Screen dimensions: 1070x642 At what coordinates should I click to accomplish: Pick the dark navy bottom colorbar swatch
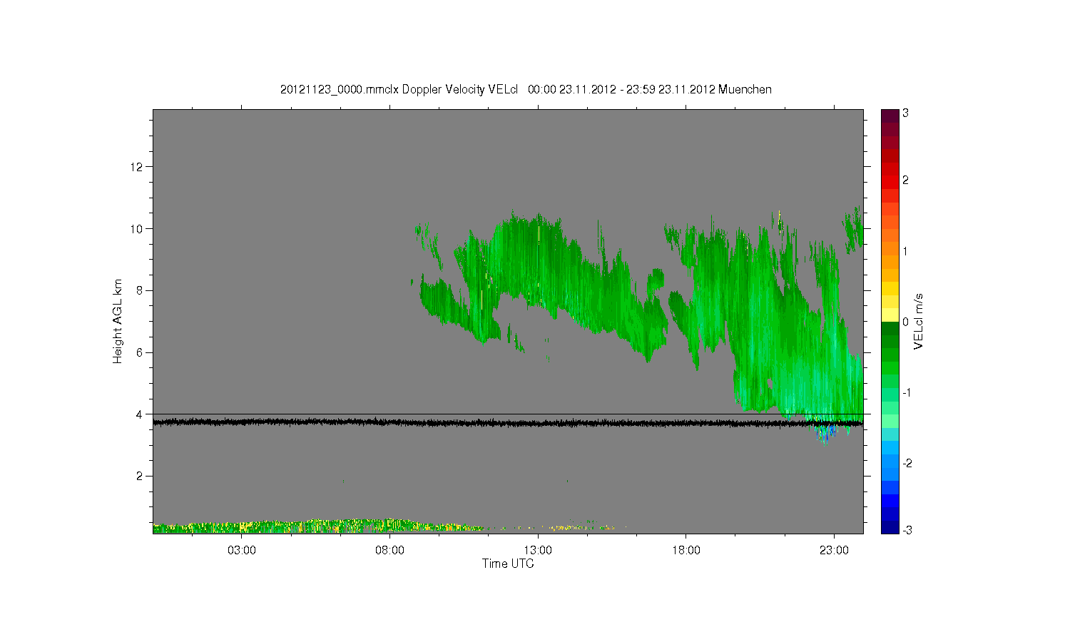[890, 527]
